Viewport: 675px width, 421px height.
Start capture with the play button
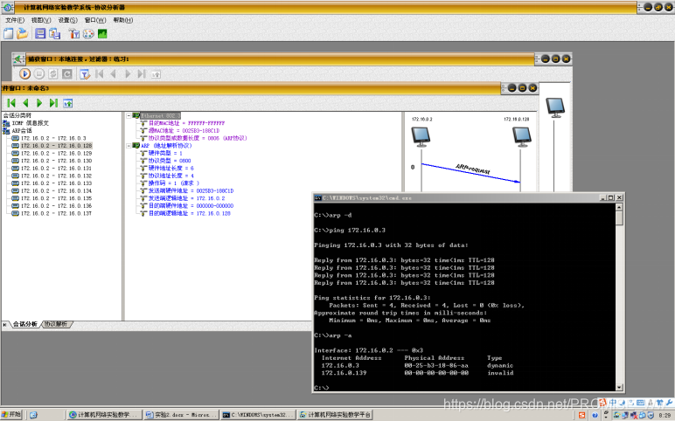coord(25,74)
